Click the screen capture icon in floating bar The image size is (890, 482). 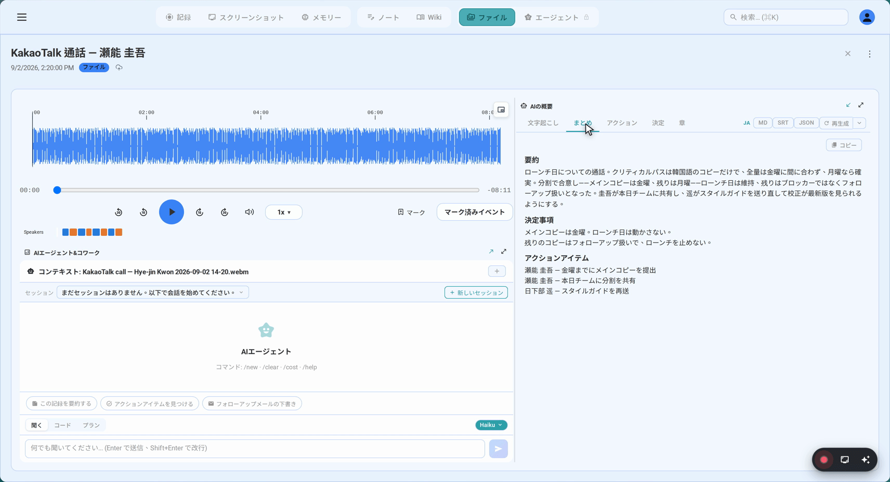[845, 460]
